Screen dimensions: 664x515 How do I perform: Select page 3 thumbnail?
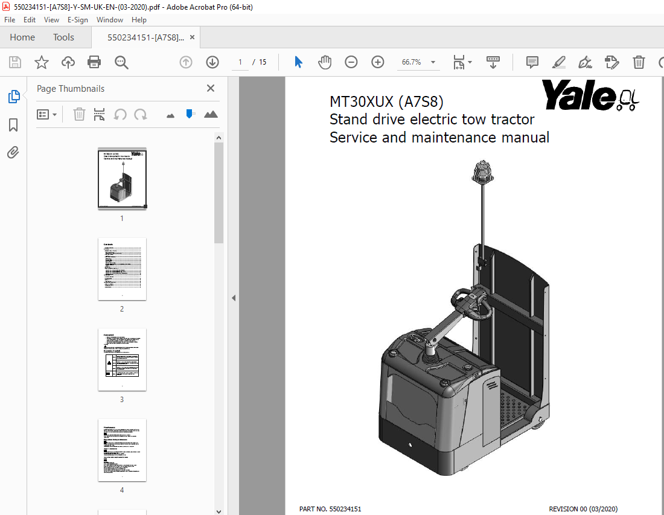[122, 360]
